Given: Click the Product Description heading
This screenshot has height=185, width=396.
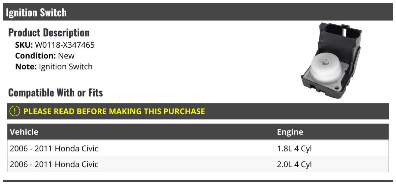Looking at the screenshot, I should point(49,33).
